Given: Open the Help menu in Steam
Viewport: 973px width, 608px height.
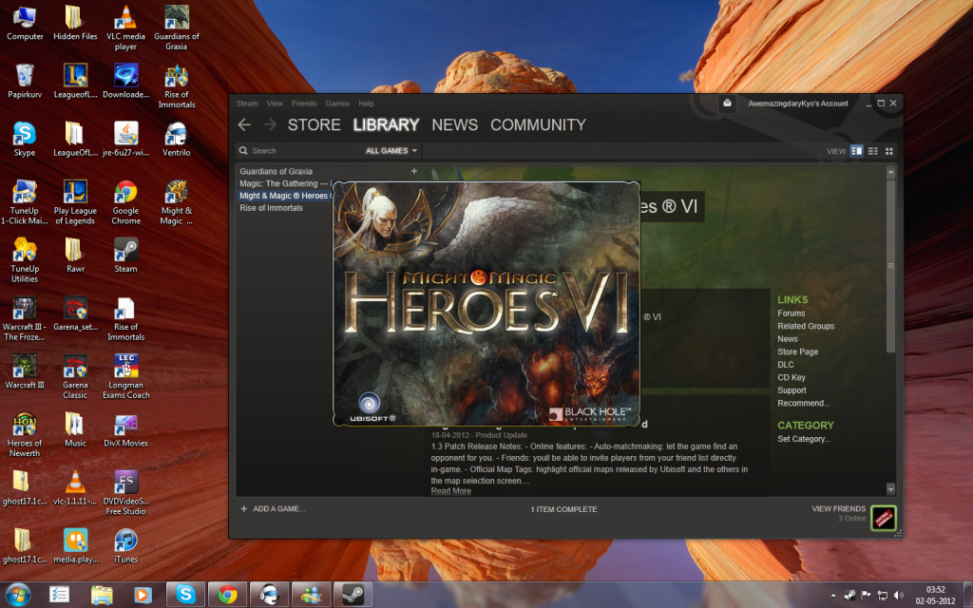Looking at the screenshot, I should tap(366, 104).
